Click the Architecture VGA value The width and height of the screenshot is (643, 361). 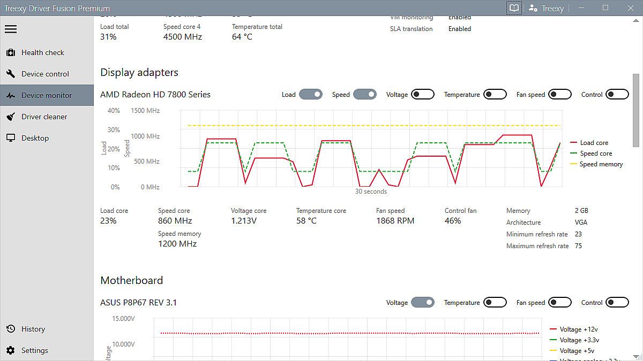point(581,222)
